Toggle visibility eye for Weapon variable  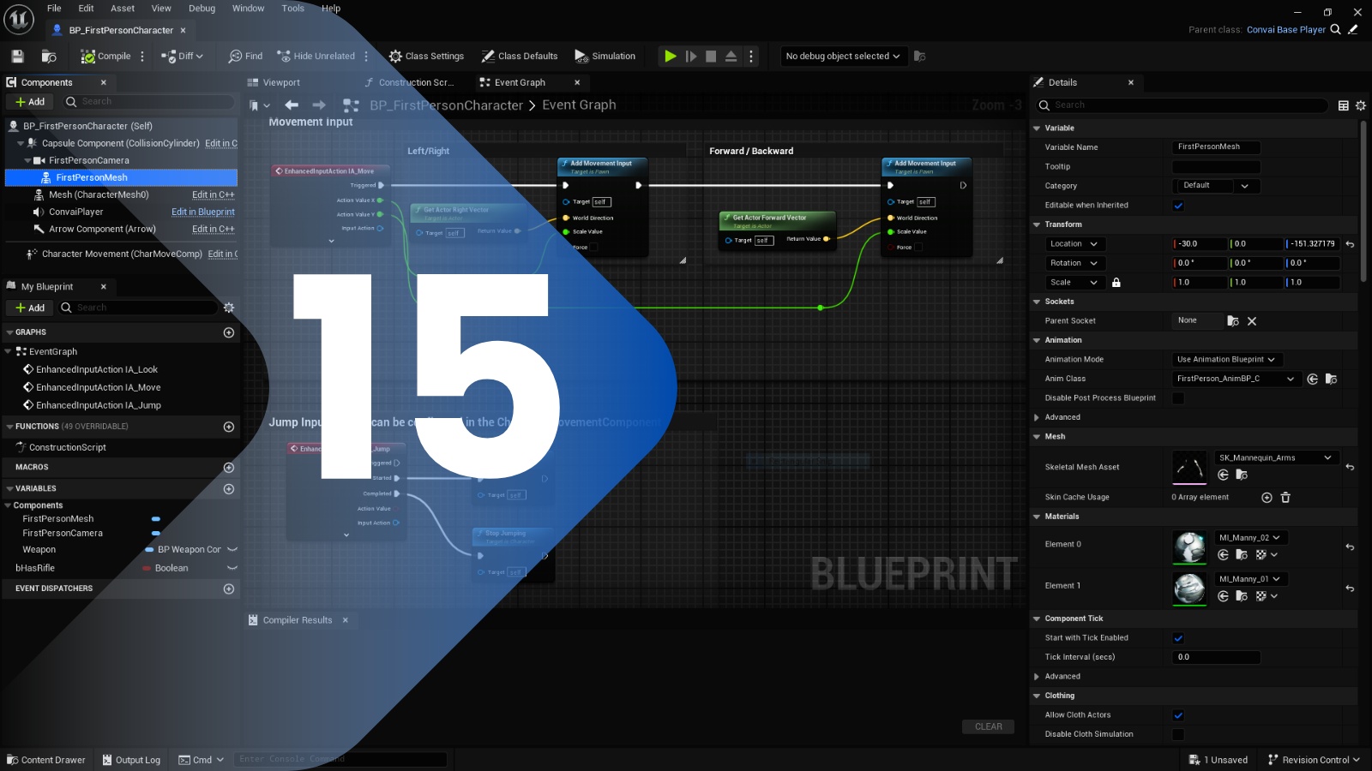coord(232,550)
